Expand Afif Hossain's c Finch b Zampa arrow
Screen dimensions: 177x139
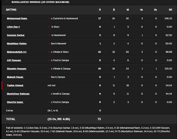(49, 60)
